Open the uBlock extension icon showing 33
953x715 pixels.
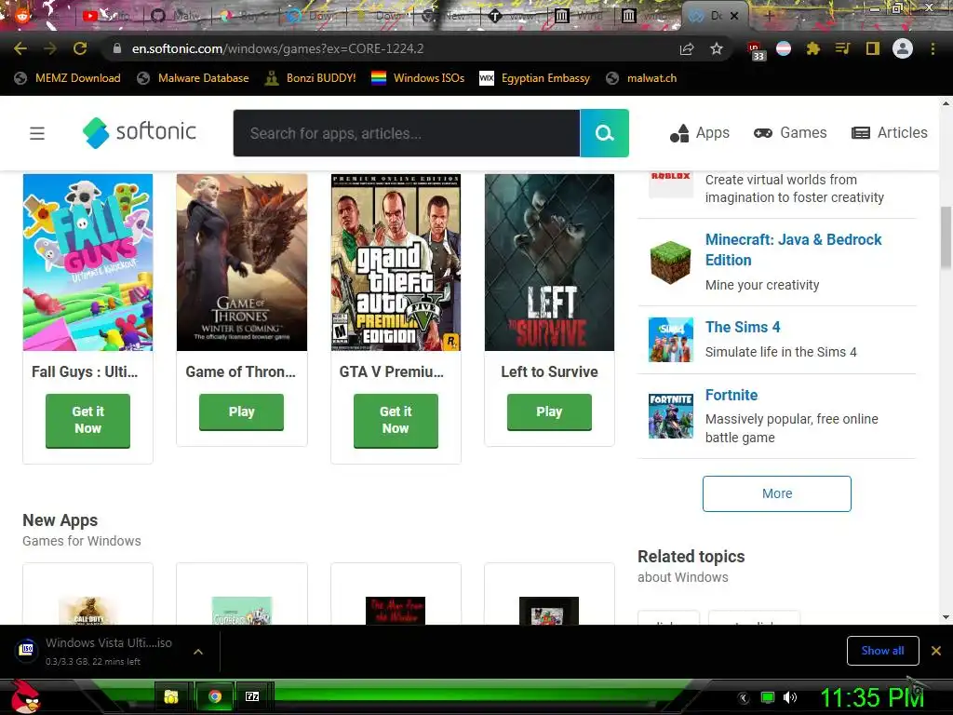[x=755, y=50]
